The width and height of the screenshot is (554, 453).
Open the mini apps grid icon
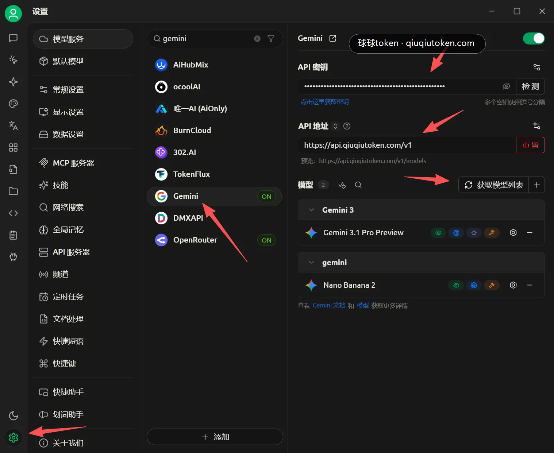pyautogui.click(x=13, y=147)
